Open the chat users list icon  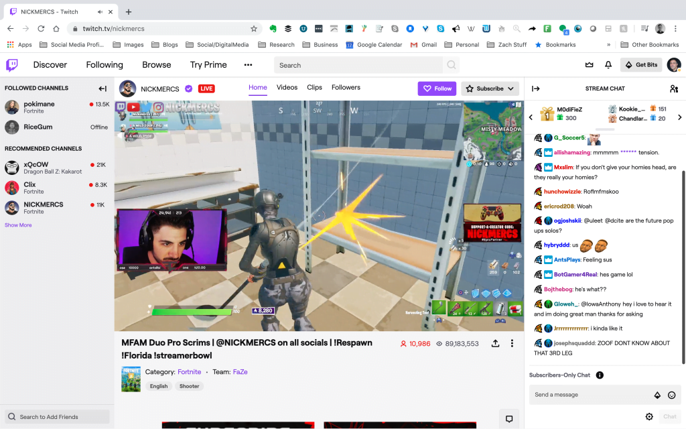[x=674, y=89]
